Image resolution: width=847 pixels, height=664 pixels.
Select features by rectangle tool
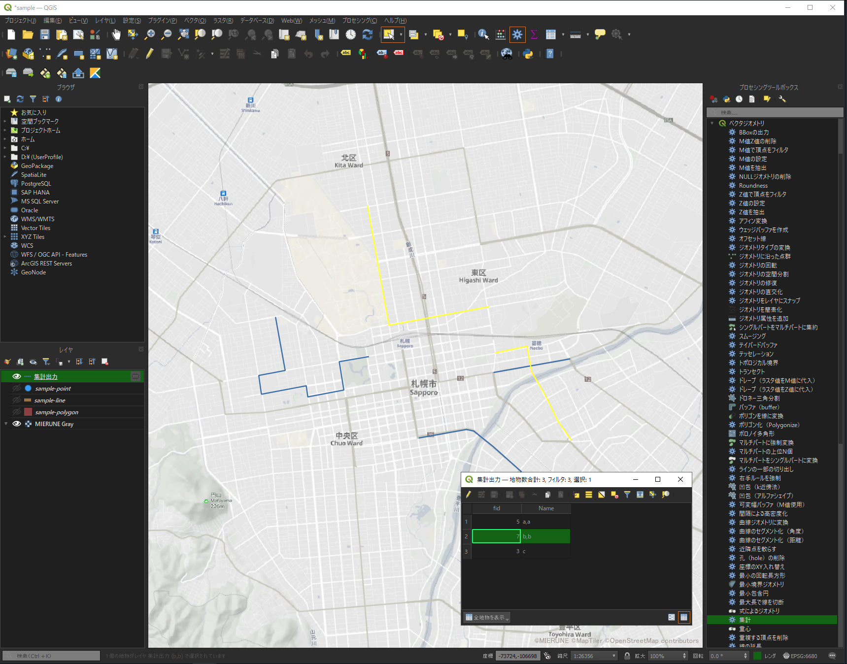coord(389,34)
